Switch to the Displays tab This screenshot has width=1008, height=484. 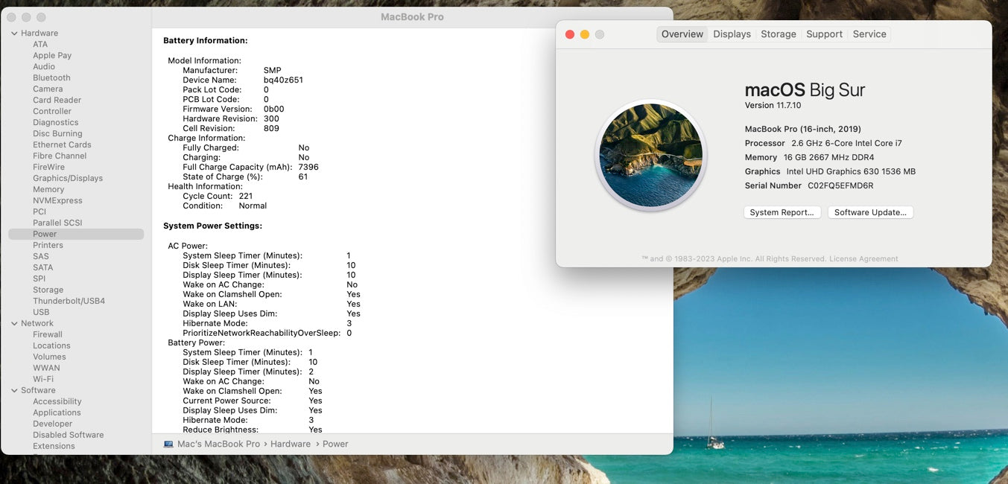coord(732,34)
